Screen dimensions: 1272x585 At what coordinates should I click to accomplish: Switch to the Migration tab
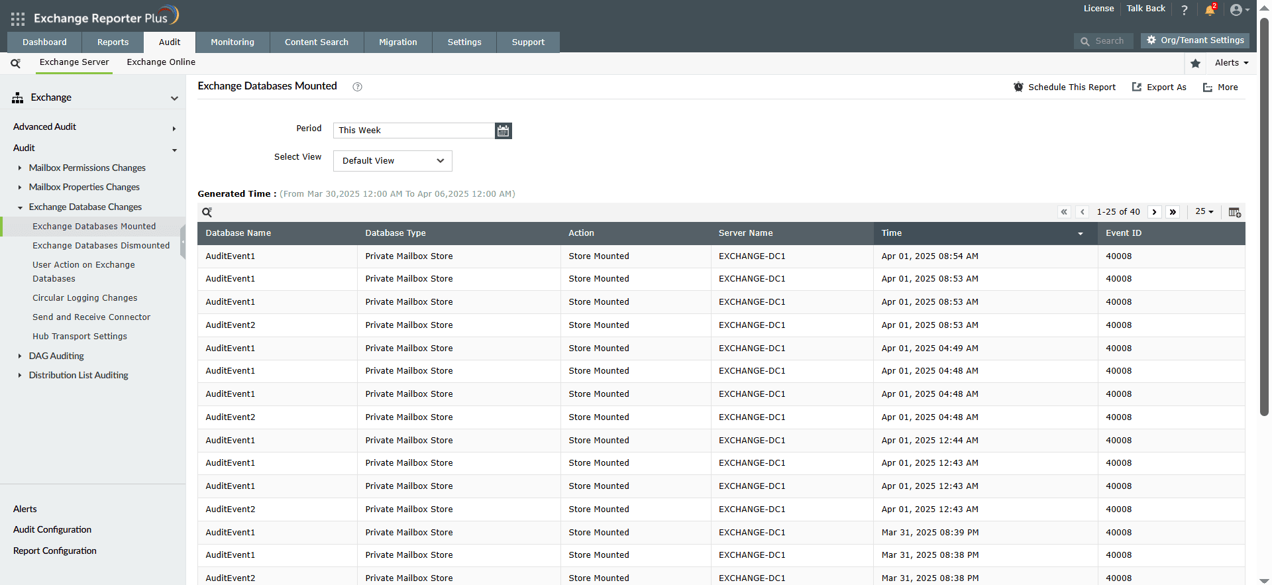398,42
